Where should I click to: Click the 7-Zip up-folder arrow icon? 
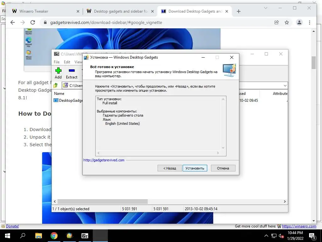pos(56,85)
